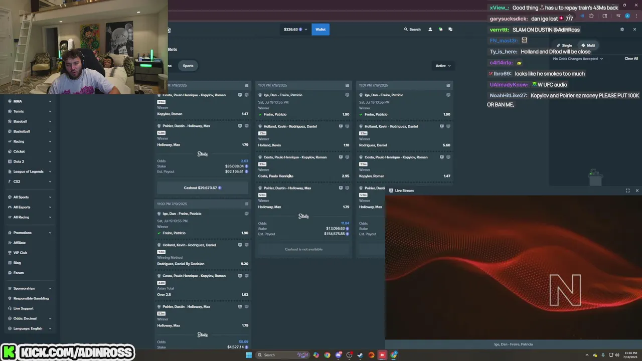The height and width of the screenshot is (361, 642).
Task: Open stream icon for Poirier-Holloway middle card
Action: [x=341, y=188]
